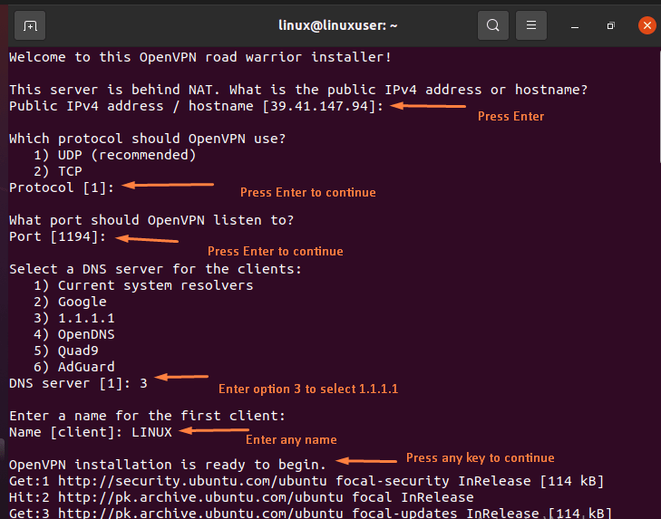Click the '6) AdGuard' line
The width and height of the screenshot is (661, 519).
point(74,367)
